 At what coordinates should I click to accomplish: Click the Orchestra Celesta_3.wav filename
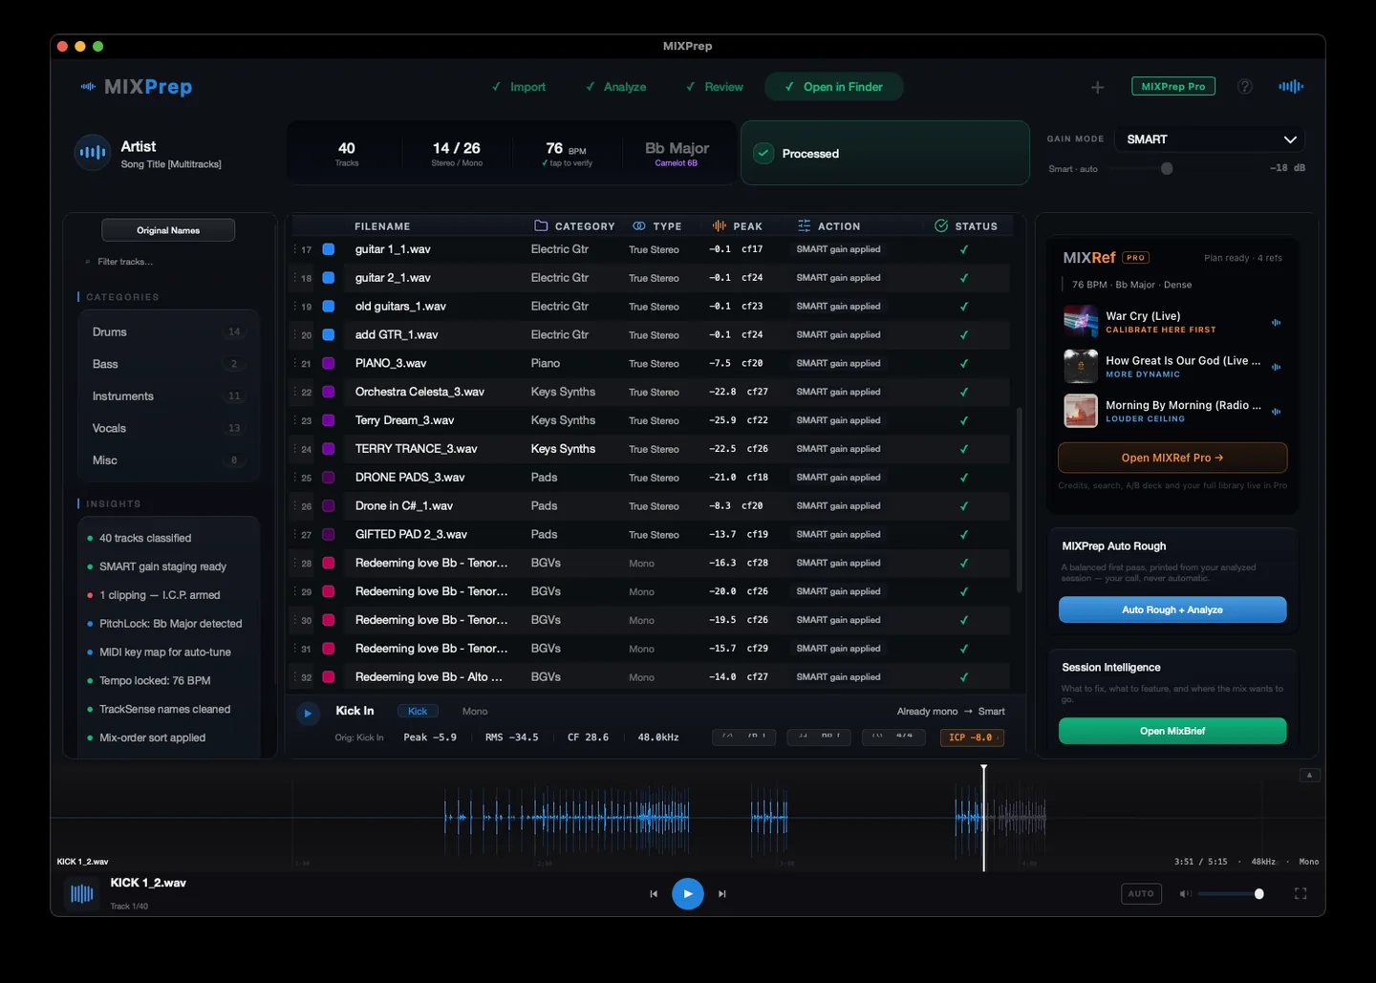tap(419, 392)
